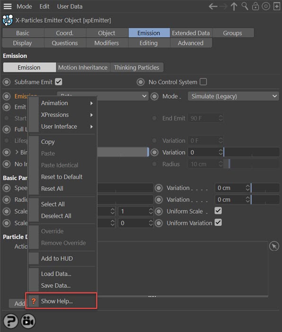
Task: Switch to the Modifiers tab
Action: pyautogui.click(x=107, y=43)
